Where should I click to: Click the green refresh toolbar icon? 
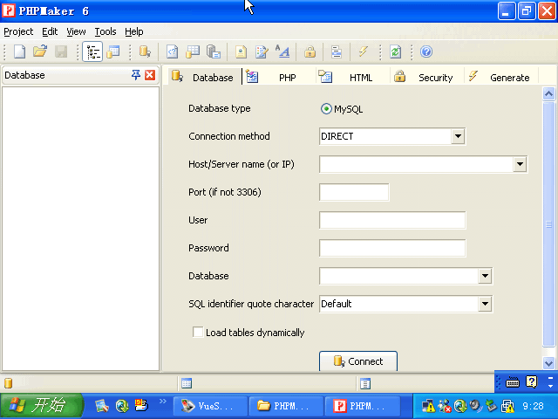pyautogui.click(x=395, y=52)
